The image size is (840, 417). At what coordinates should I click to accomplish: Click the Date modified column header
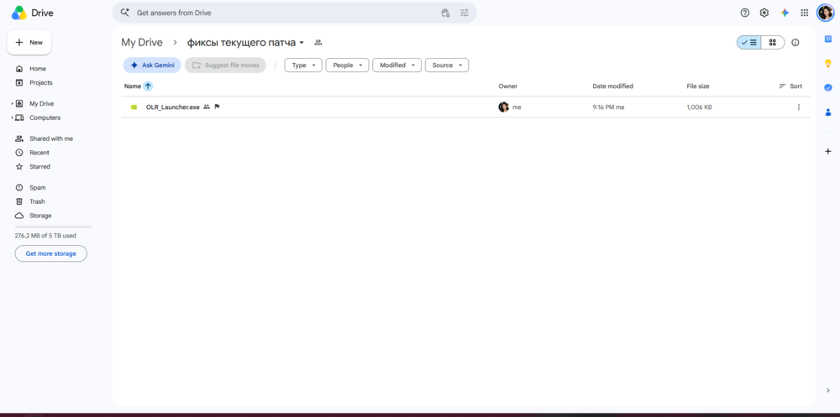(613, 86)
